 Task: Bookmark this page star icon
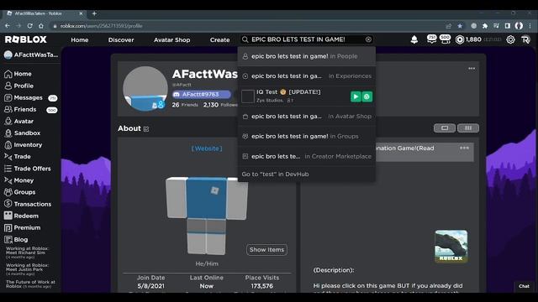pos(460,26)
